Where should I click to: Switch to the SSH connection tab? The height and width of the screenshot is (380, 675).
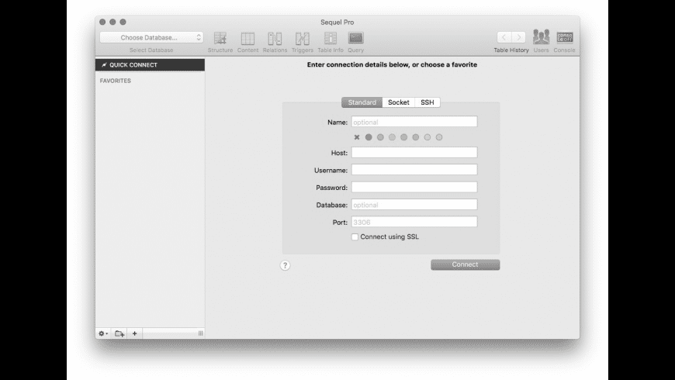click(x=427, y=102)
